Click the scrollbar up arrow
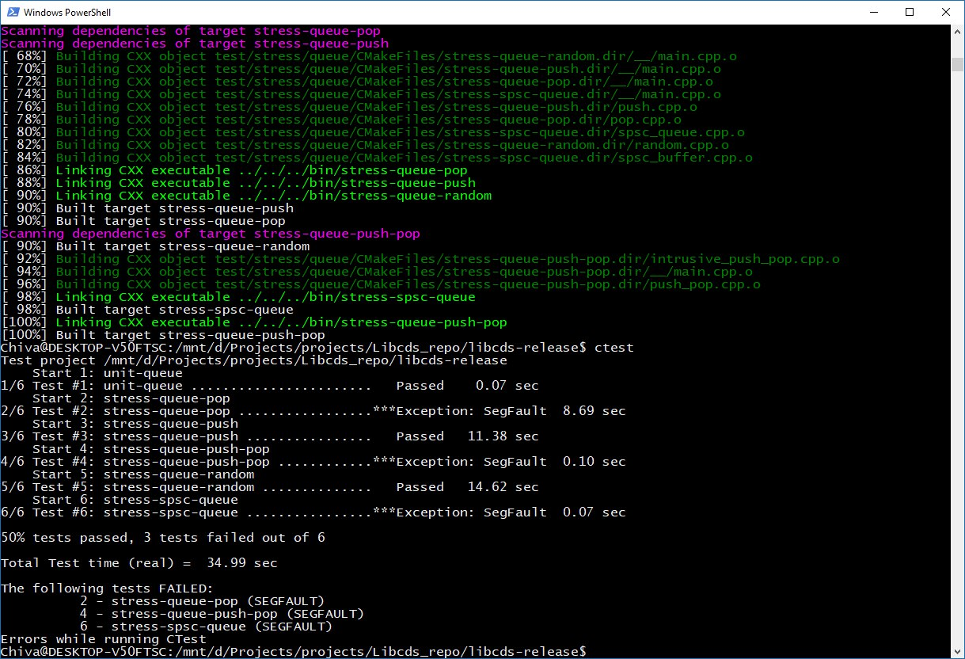 point(957,31)
